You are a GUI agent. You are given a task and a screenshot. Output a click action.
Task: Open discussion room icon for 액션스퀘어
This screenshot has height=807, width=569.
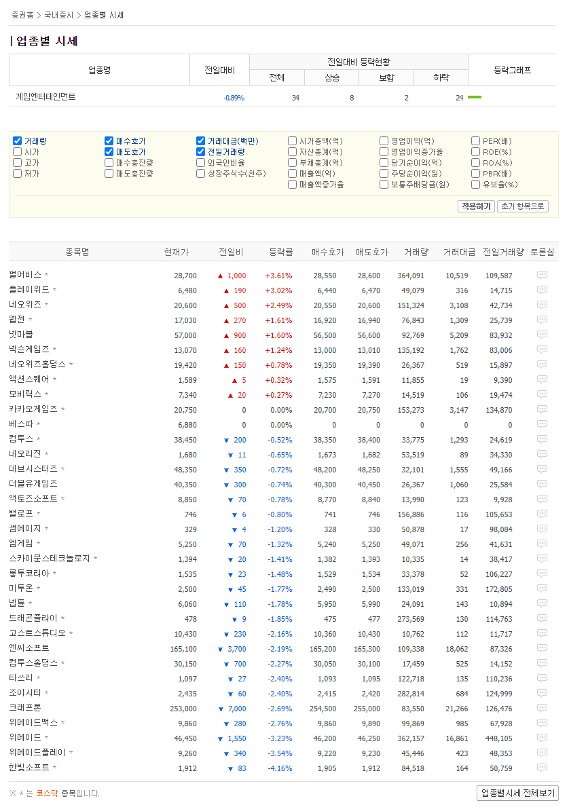542,379
